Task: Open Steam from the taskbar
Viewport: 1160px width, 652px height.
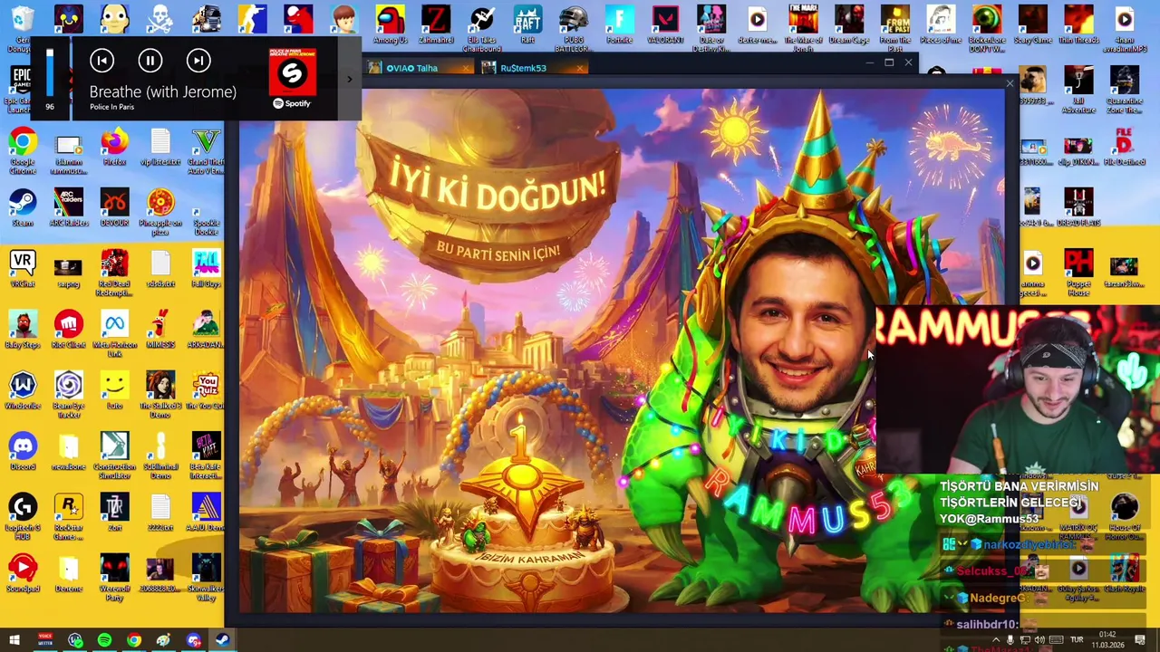Action: click(222, 641)
